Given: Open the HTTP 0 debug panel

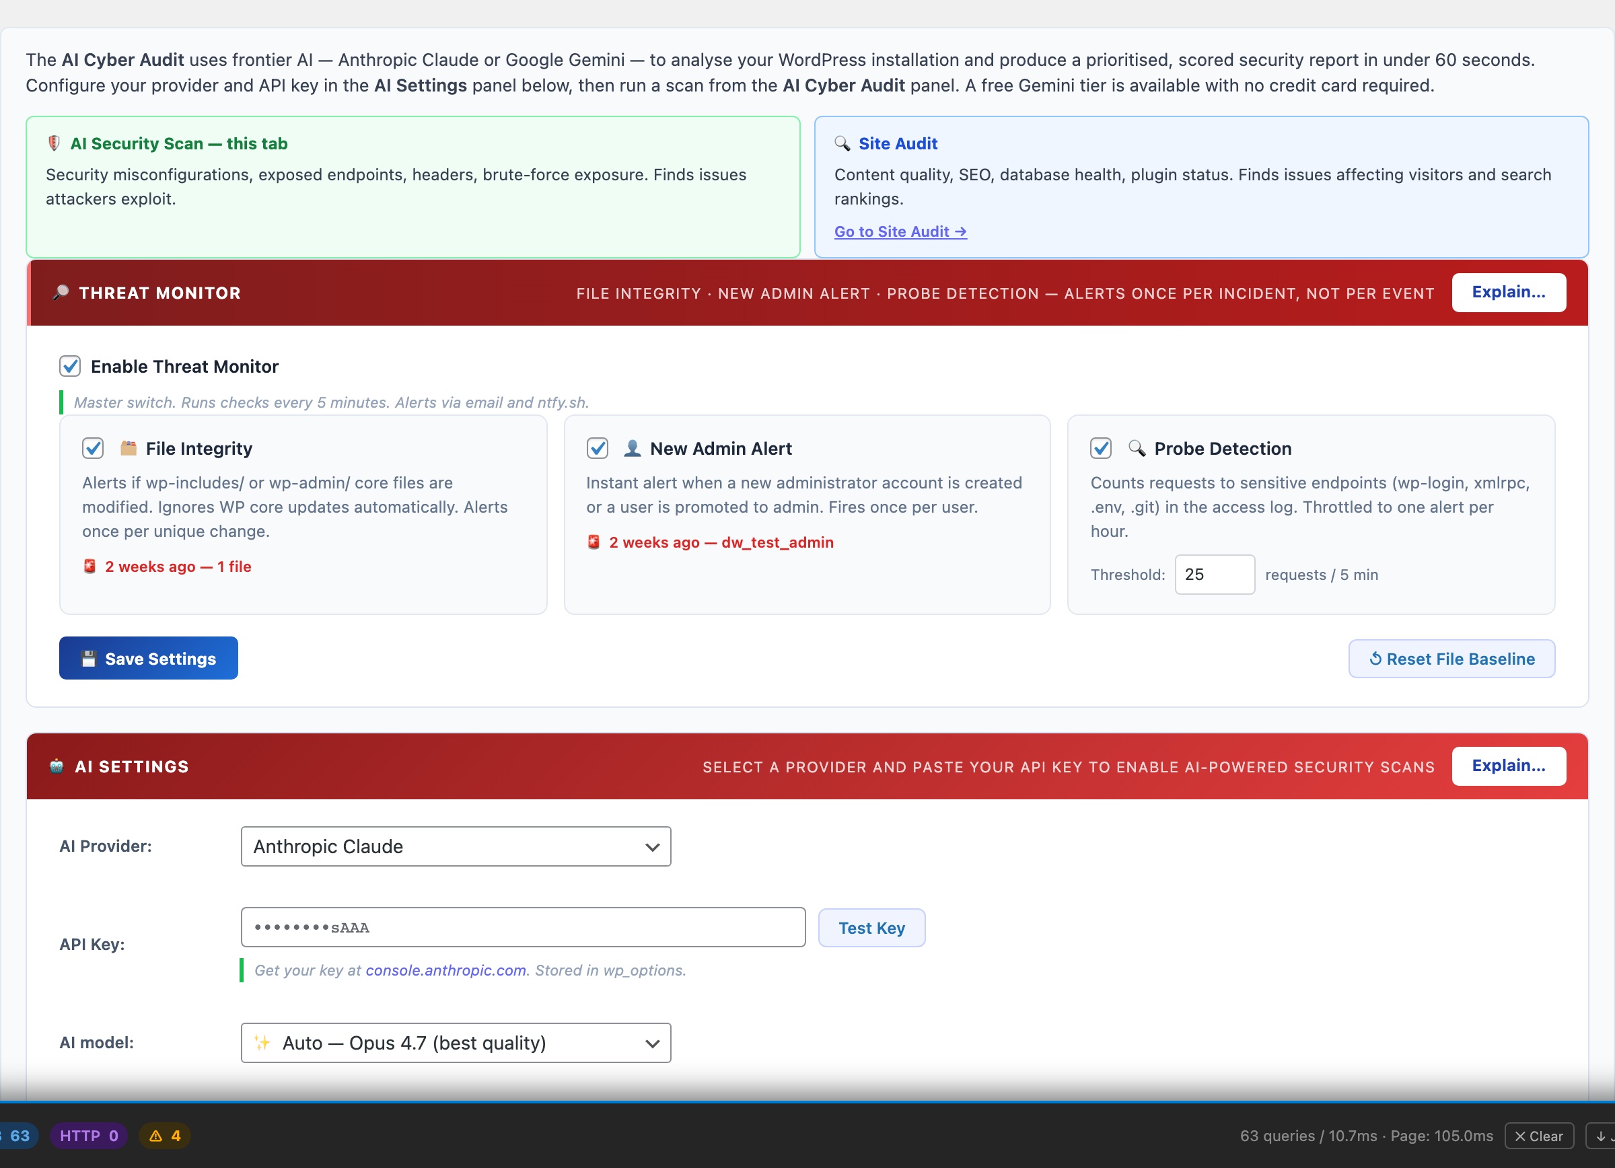Looking at the screenshot, I should point(89,1136).
